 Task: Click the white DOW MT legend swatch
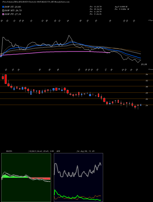tap(3, 11)
